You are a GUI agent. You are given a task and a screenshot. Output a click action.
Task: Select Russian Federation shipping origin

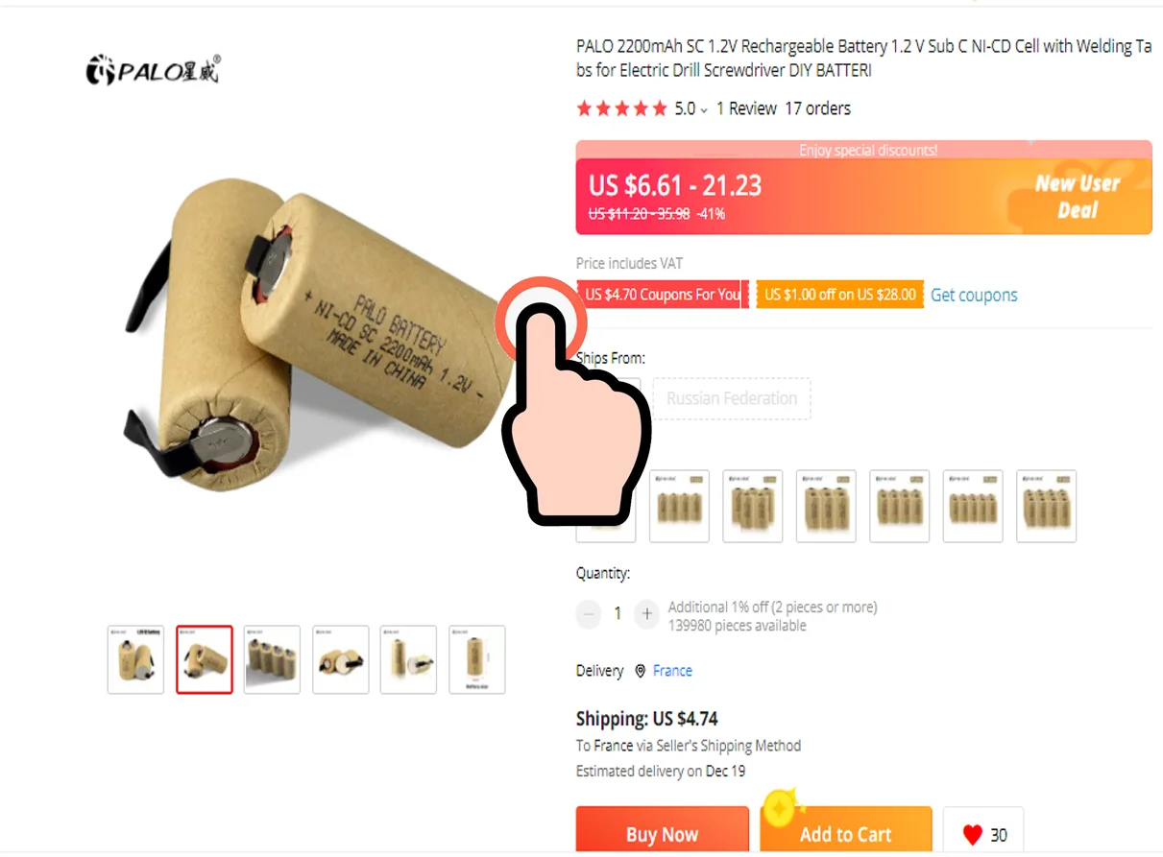click(732, 398)
